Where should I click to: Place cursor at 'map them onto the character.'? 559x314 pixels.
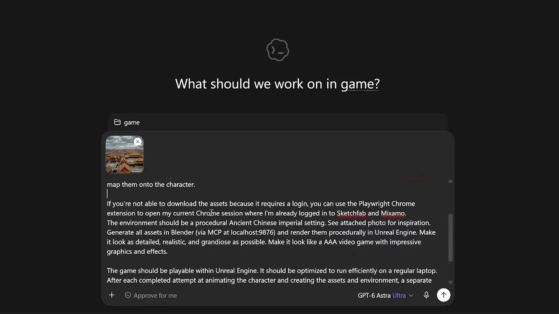point(151,185)
